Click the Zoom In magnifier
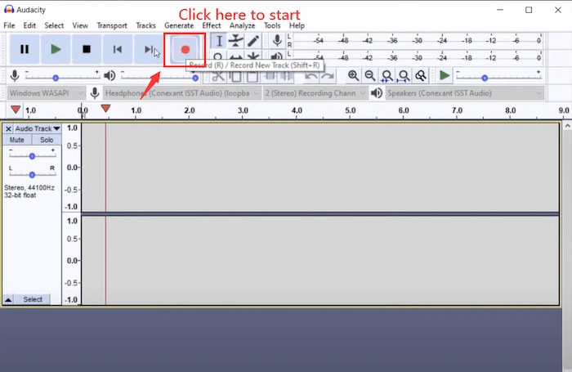Image resolution: width=572 pixels, height=372 pixels. [353, 75]
